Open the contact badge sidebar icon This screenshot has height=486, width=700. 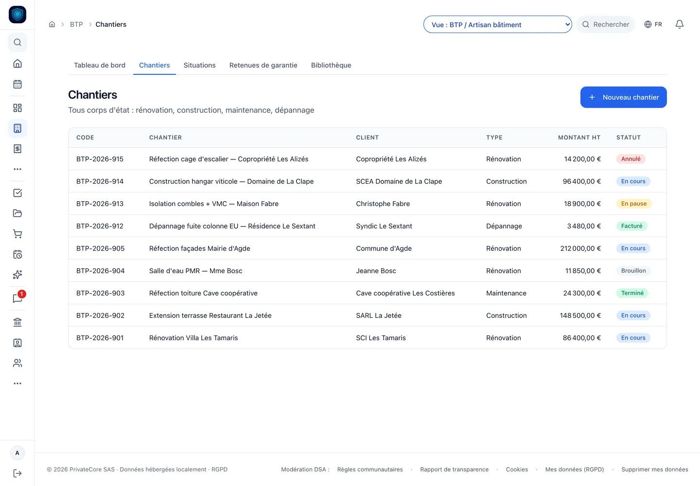click(x=17, y=343)
